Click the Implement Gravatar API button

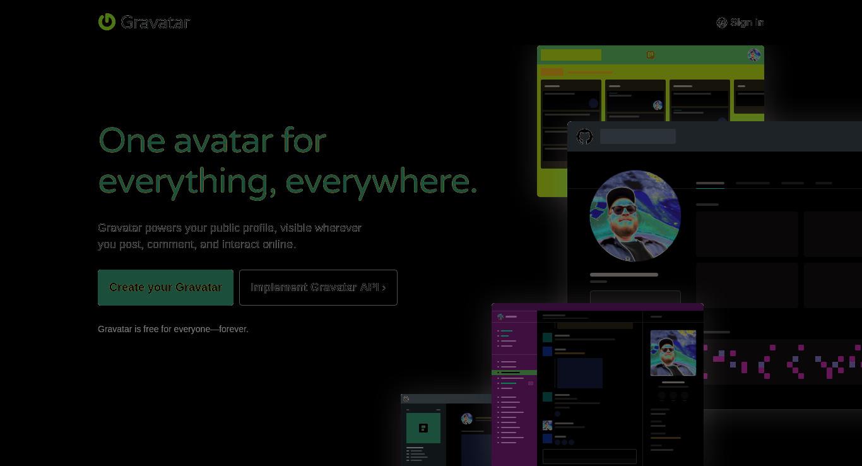318,287
